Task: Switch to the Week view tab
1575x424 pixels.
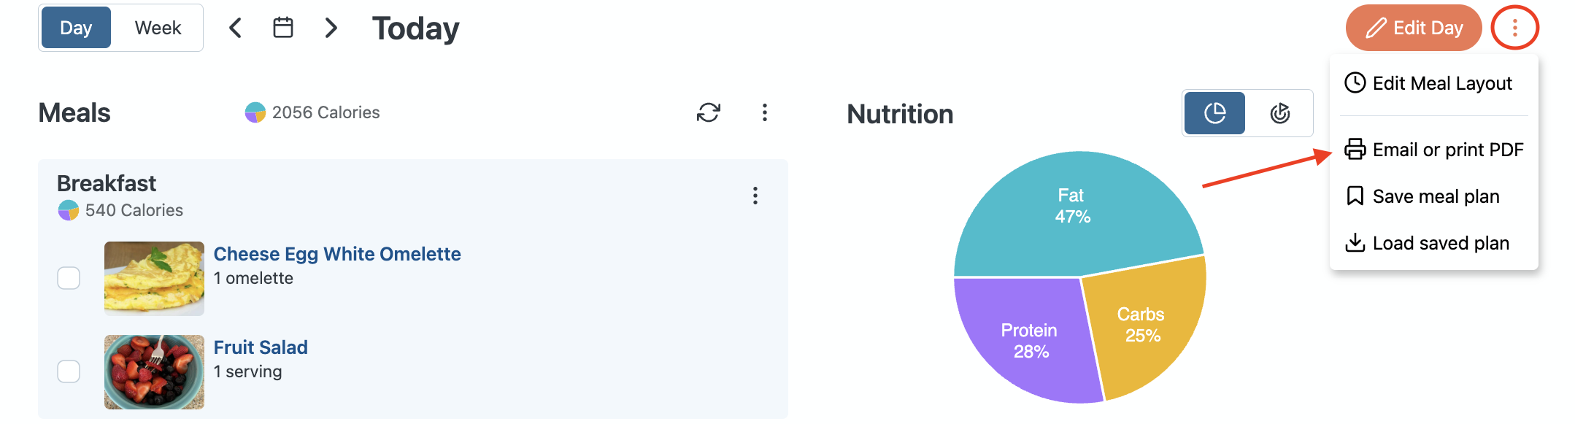Action: 158,28
